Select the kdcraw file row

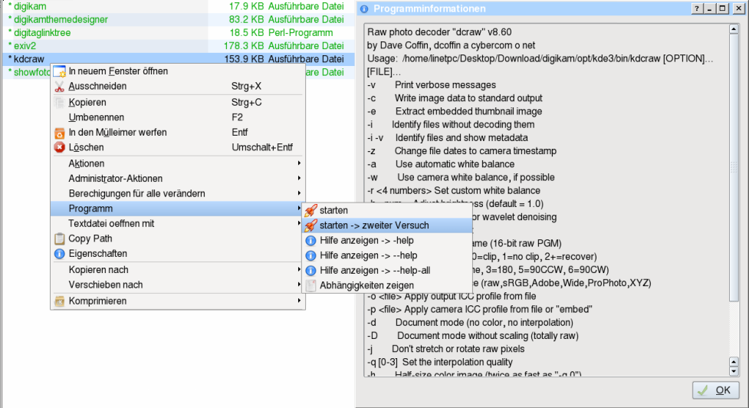(x=178, y=59)
